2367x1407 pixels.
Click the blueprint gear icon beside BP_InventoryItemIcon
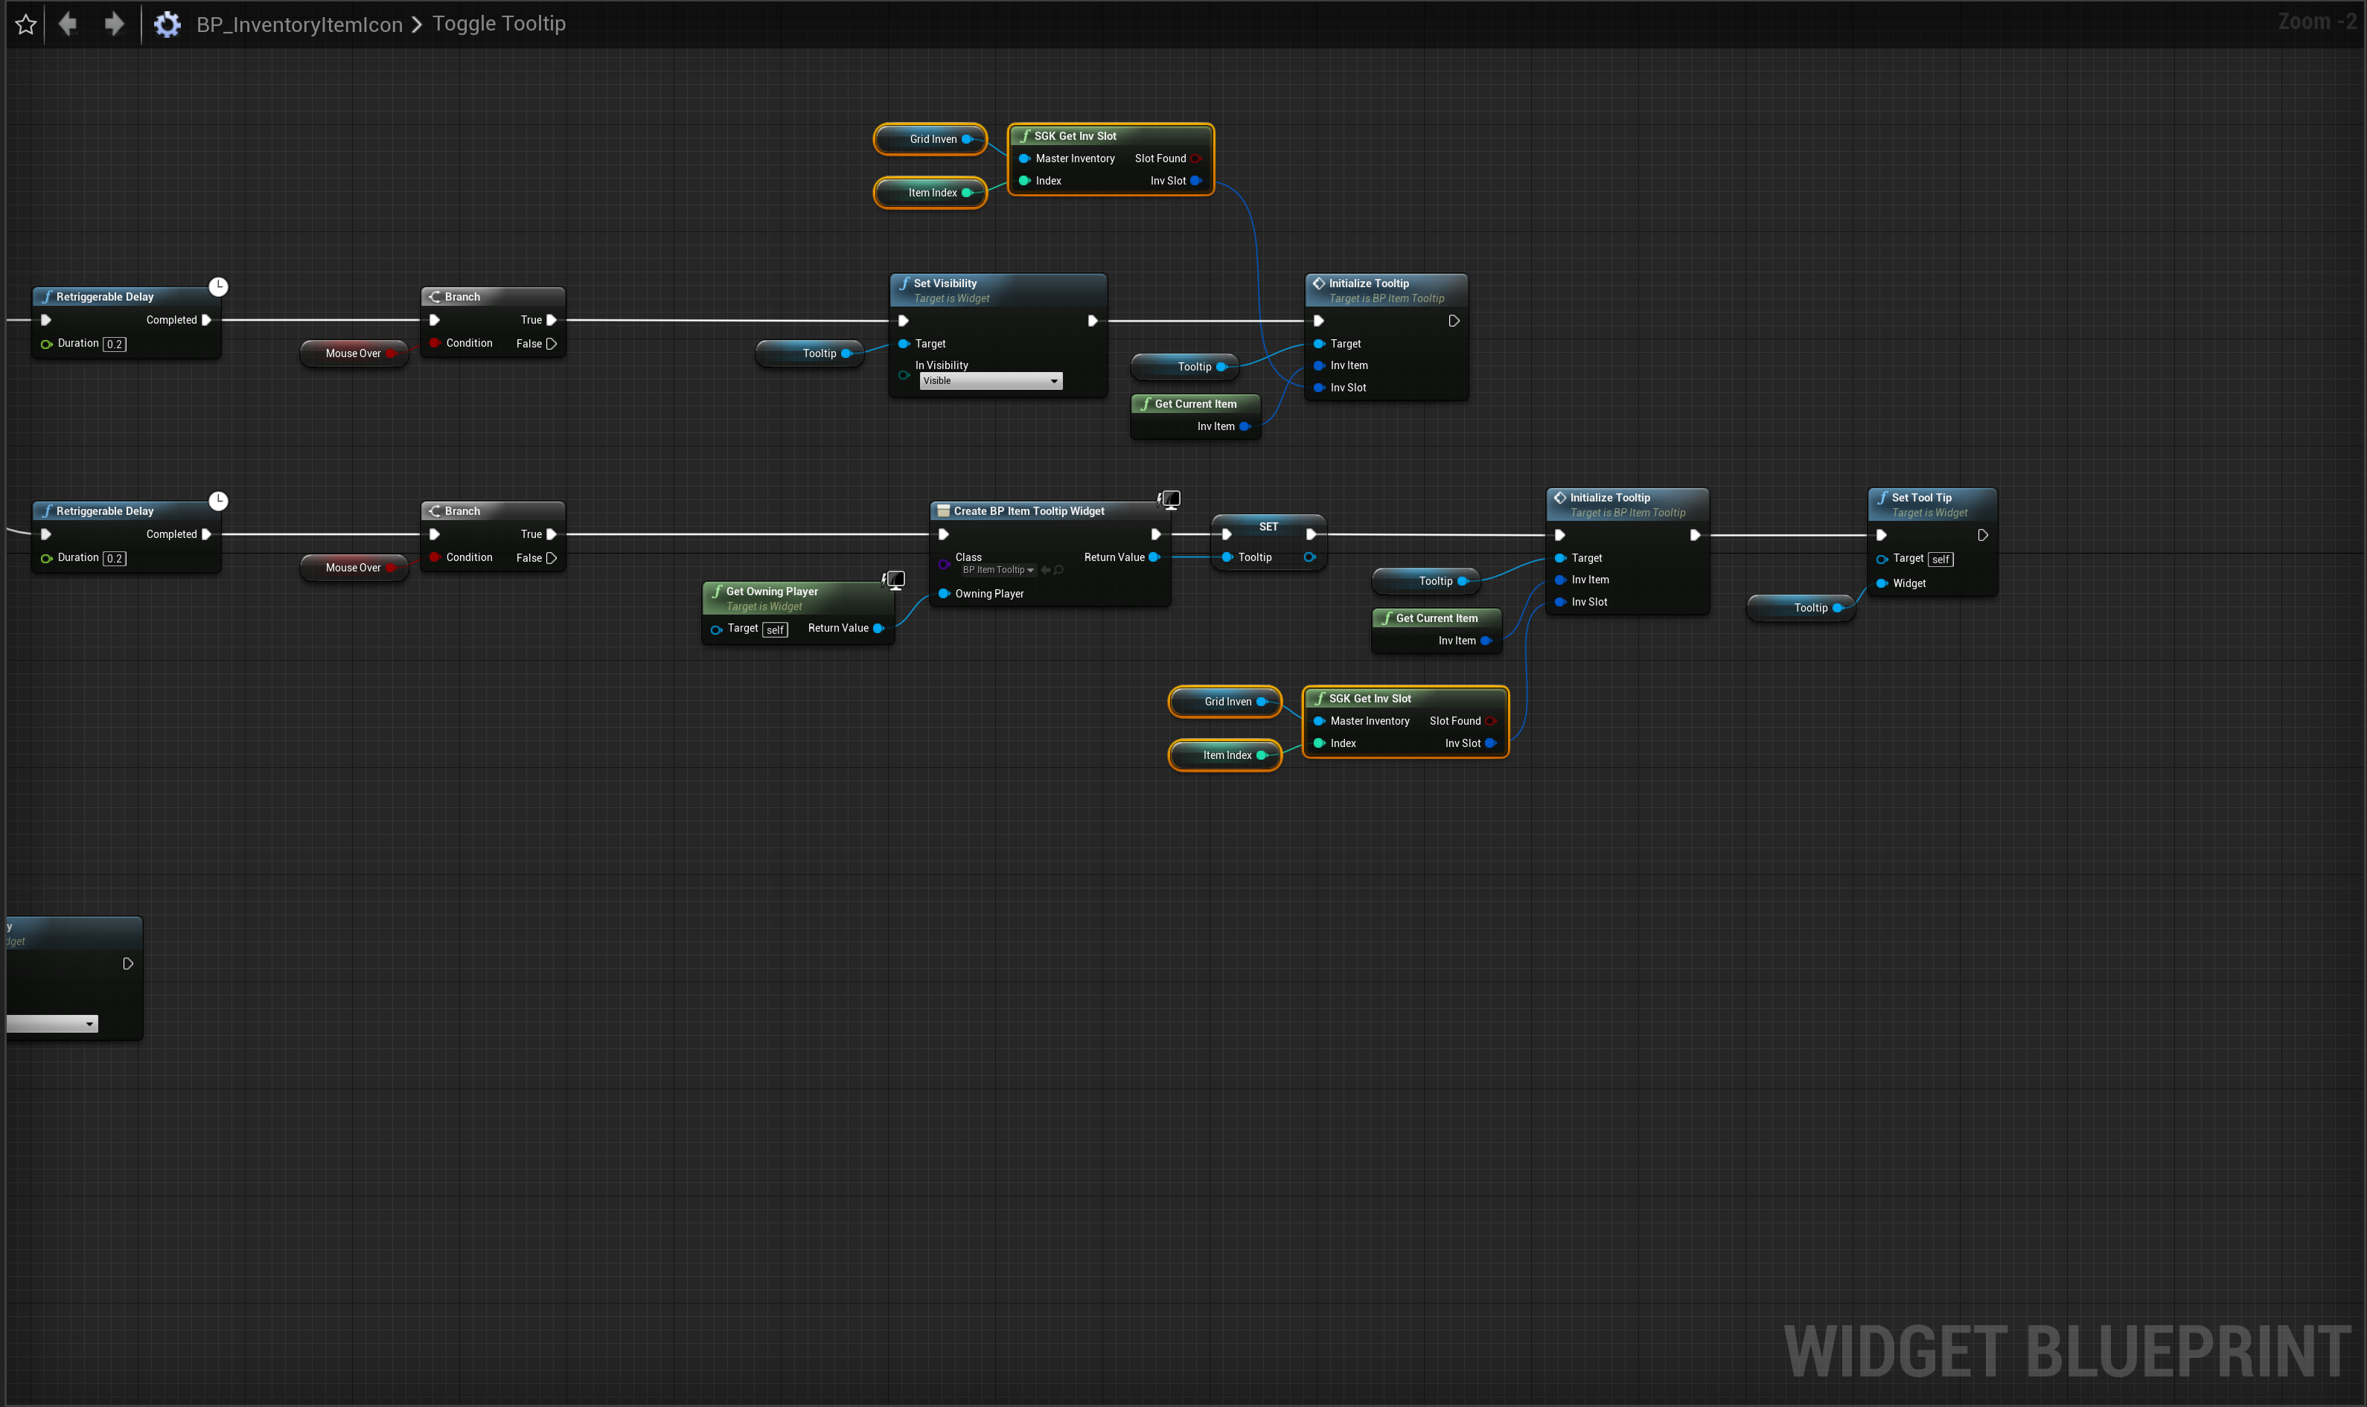click(x=167, y=25)
